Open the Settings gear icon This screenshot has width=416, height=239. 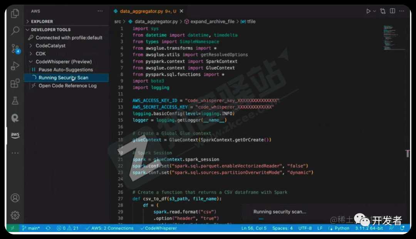[x=15, y=215]
